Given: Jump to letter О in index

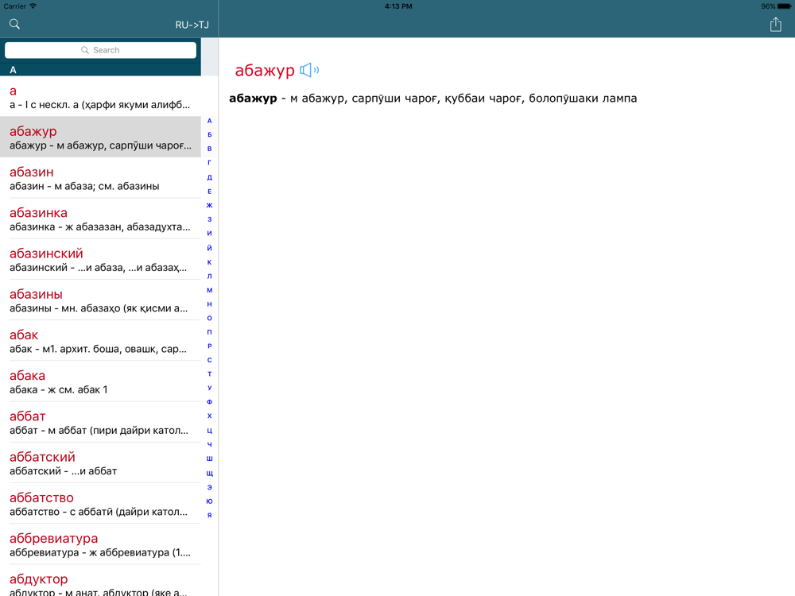Looking at the screenshot, I should 209,319.
